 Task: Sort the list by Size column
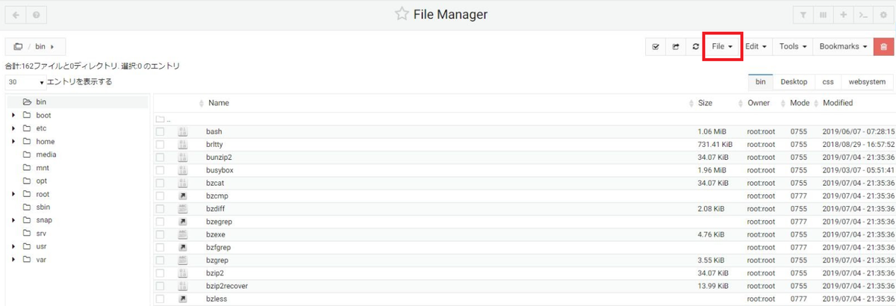(705, 103)
